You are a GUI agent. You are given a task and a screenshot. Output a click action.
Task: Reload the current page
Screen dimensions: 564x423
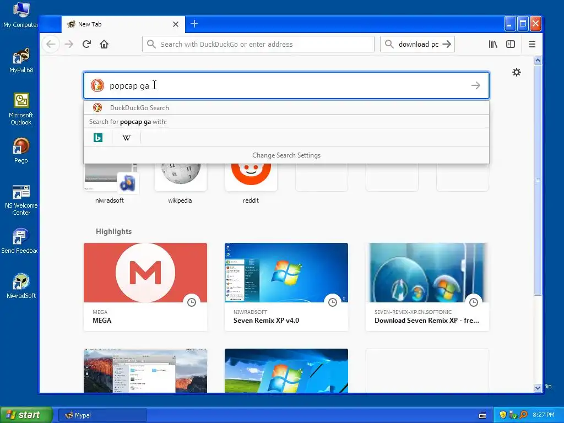[x=86, y=44]
